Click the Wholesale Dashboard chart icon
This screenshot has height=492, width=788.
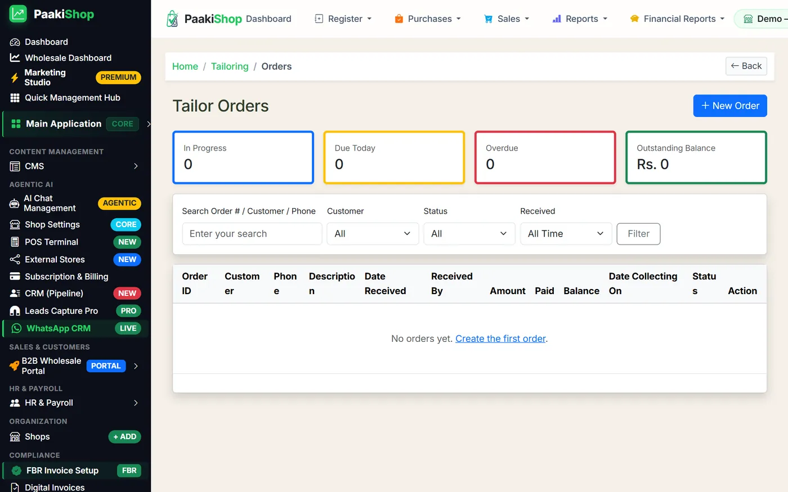15,58
